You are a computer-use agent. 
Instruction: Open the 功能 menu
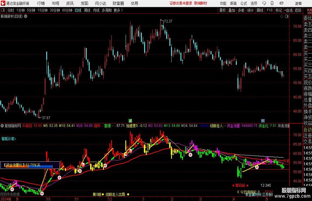(x=223, y=3)
